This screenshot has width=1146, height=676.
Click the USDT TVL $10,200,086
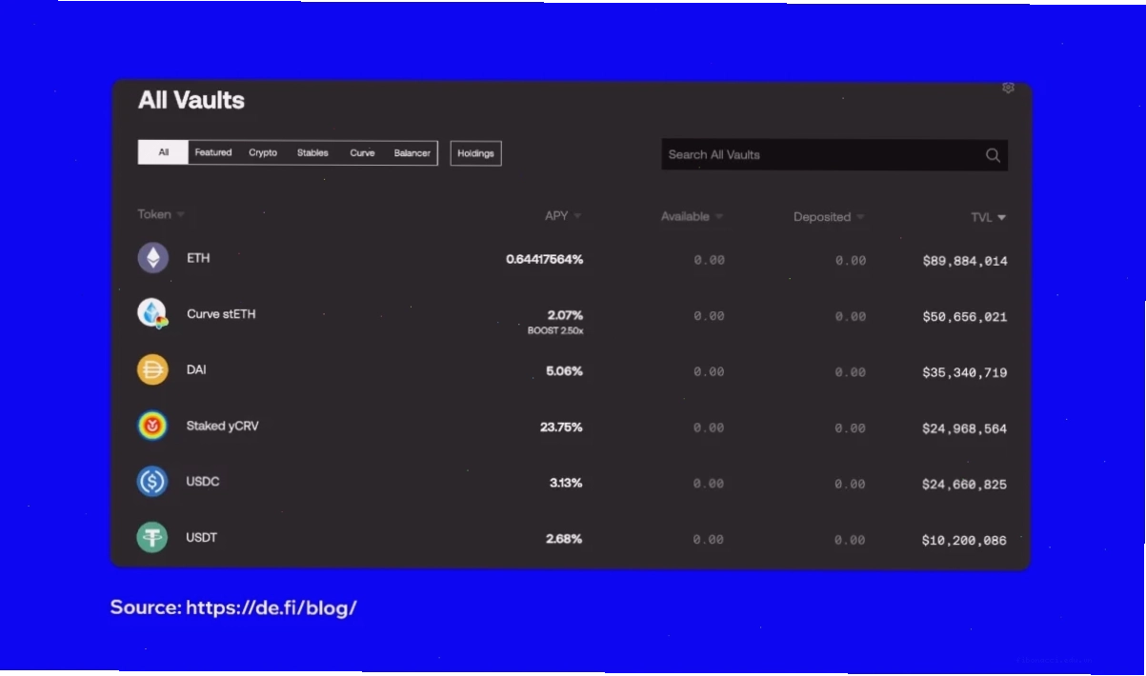(964, 540)
